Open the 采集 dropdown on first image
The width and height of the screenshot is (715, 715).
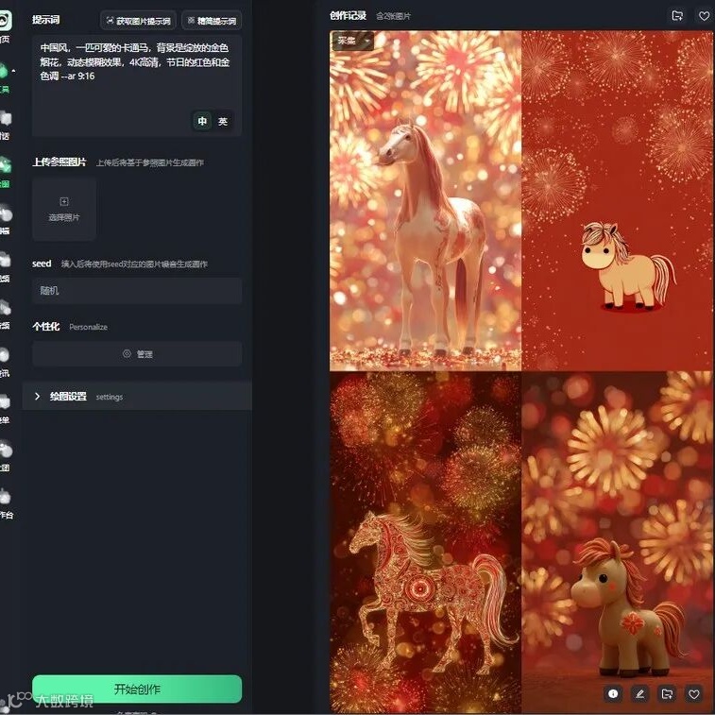[353, 41]
